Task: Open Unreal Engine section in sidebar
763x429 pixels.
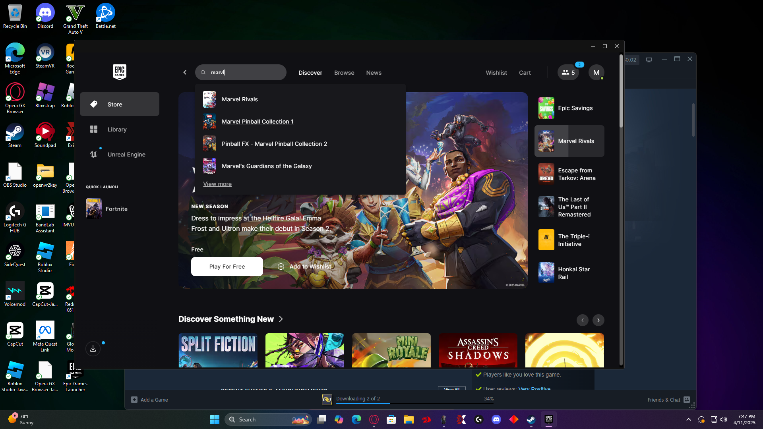Action: [120, 155]
